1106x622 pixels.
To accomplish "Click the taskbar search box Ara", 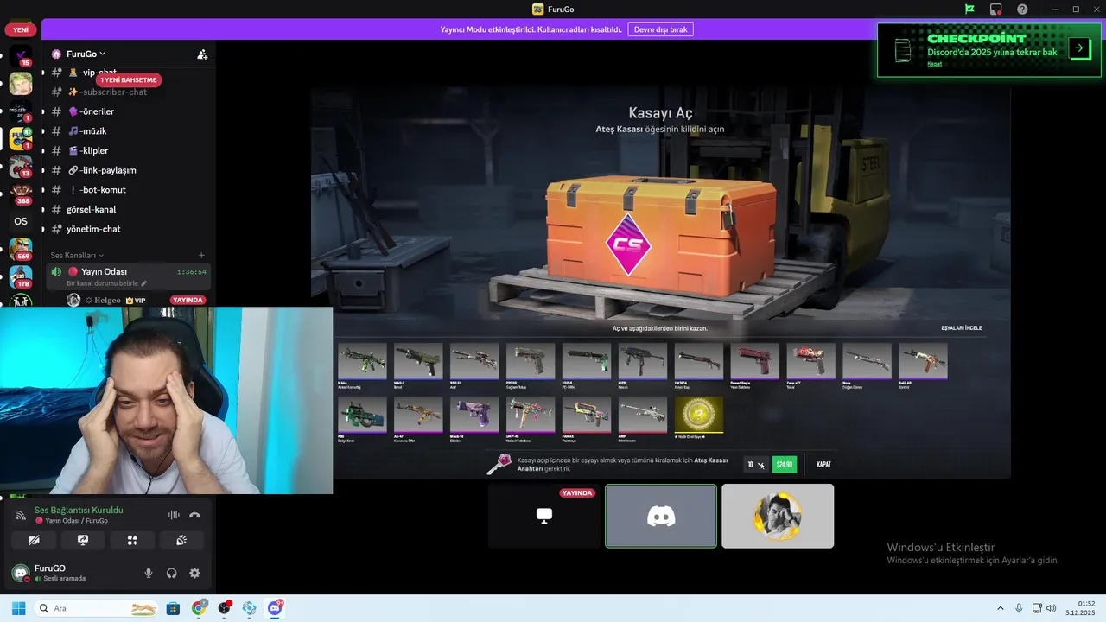I will point(97,608).
